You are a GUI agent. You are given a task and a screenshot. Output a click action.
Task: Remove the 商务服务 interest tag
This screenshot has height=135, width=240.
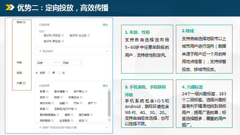(52, 120)
